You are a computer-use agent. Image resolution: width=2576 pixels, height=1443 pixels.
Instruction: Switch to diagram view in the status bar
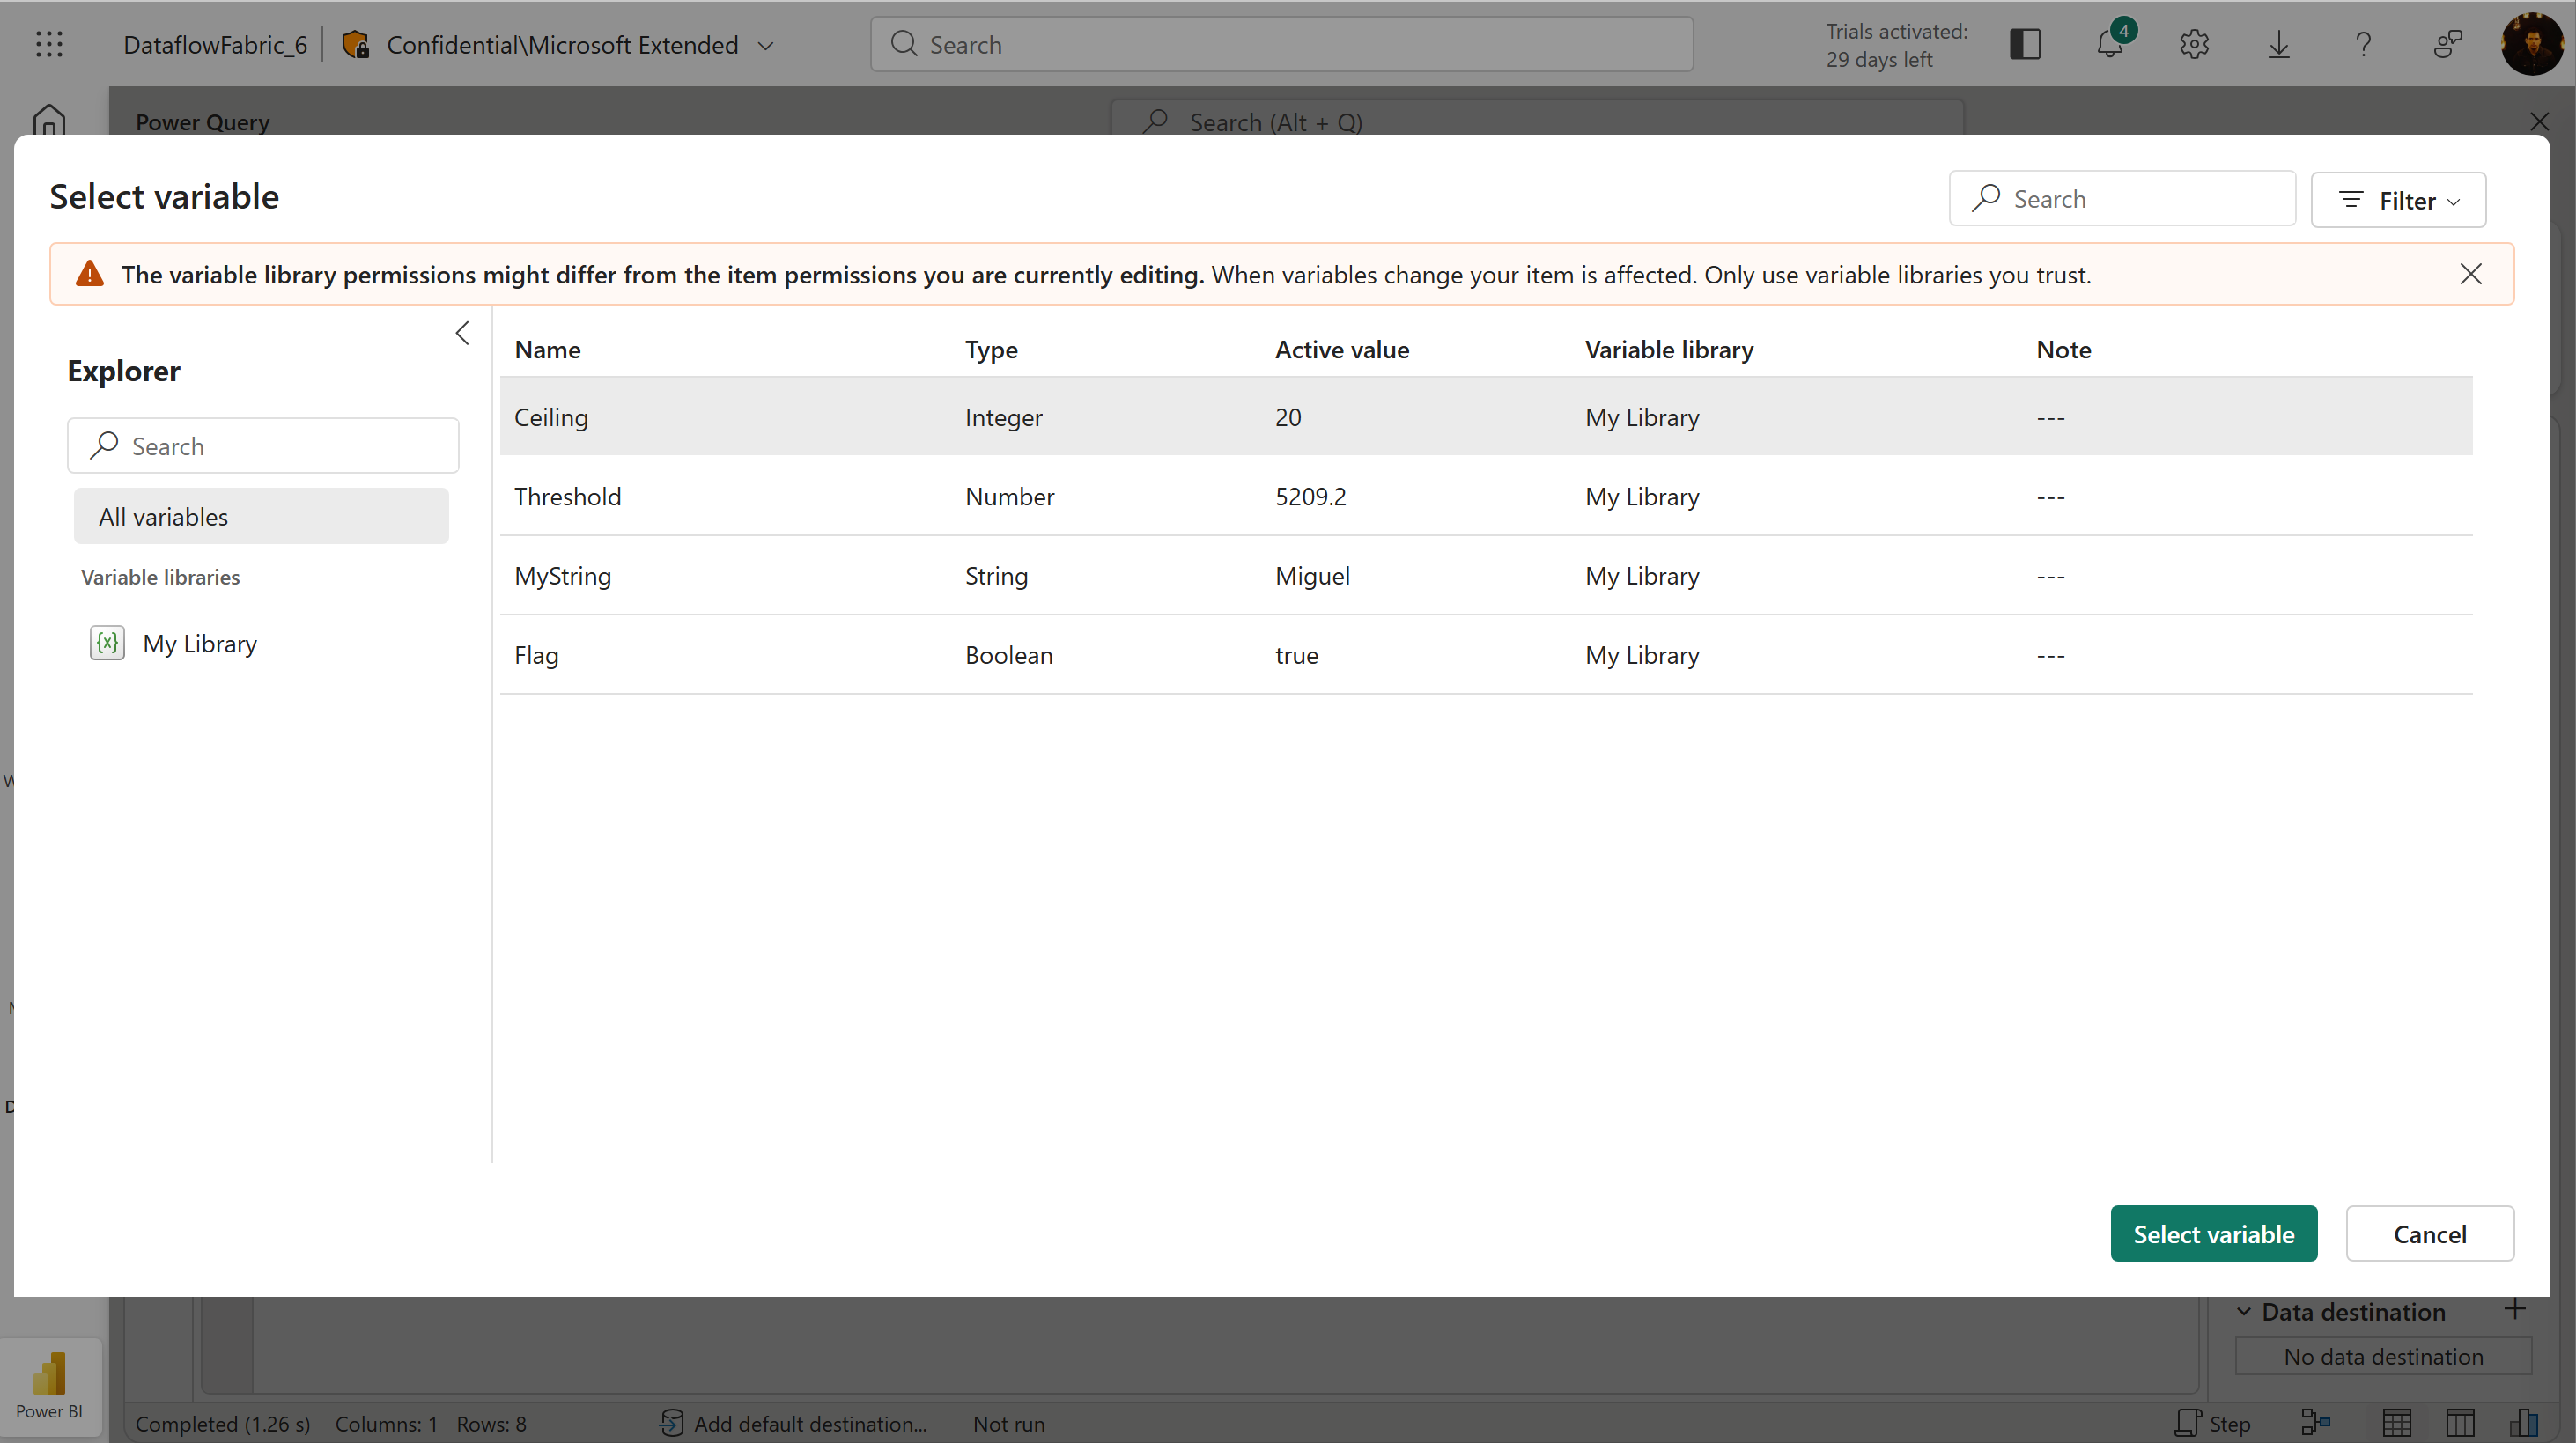2318,1423
